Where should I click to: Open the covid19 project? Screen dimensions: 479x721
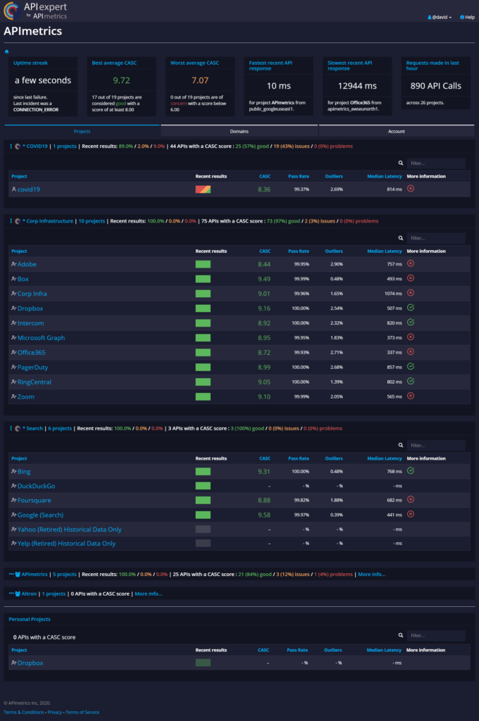[28, 189]
